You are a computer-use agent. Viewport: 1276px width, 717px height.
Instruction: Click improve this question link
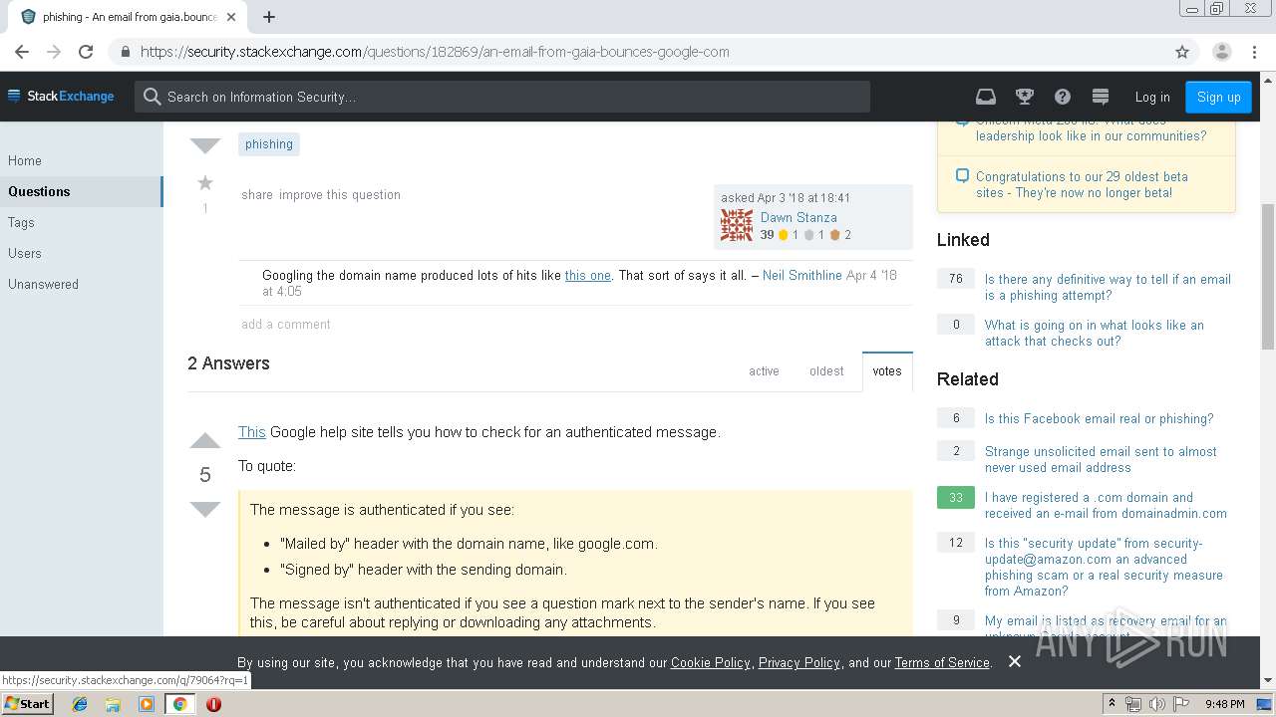click(x=340, y=194)
